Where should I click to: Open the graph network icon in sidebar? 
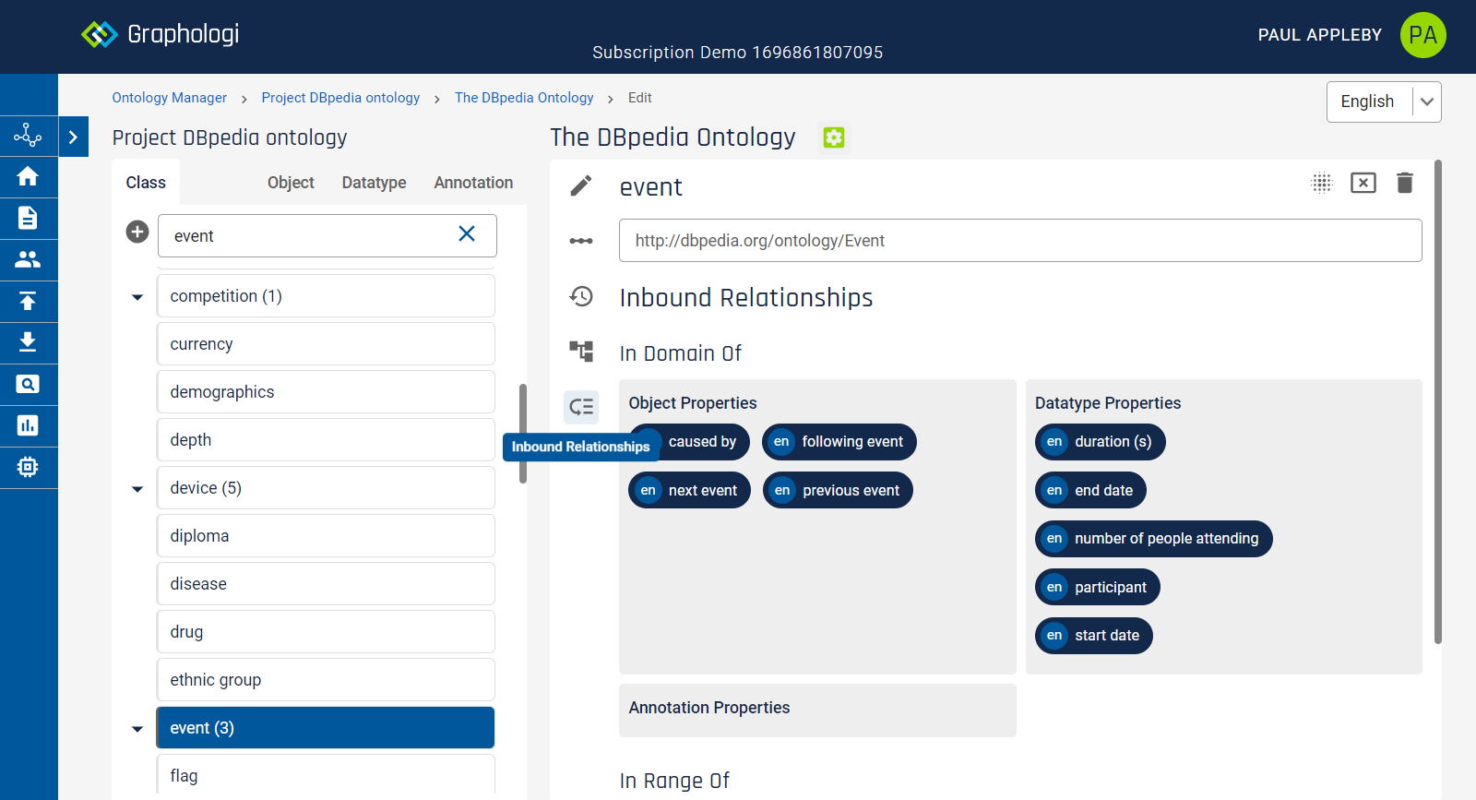(x=28, y=137)
